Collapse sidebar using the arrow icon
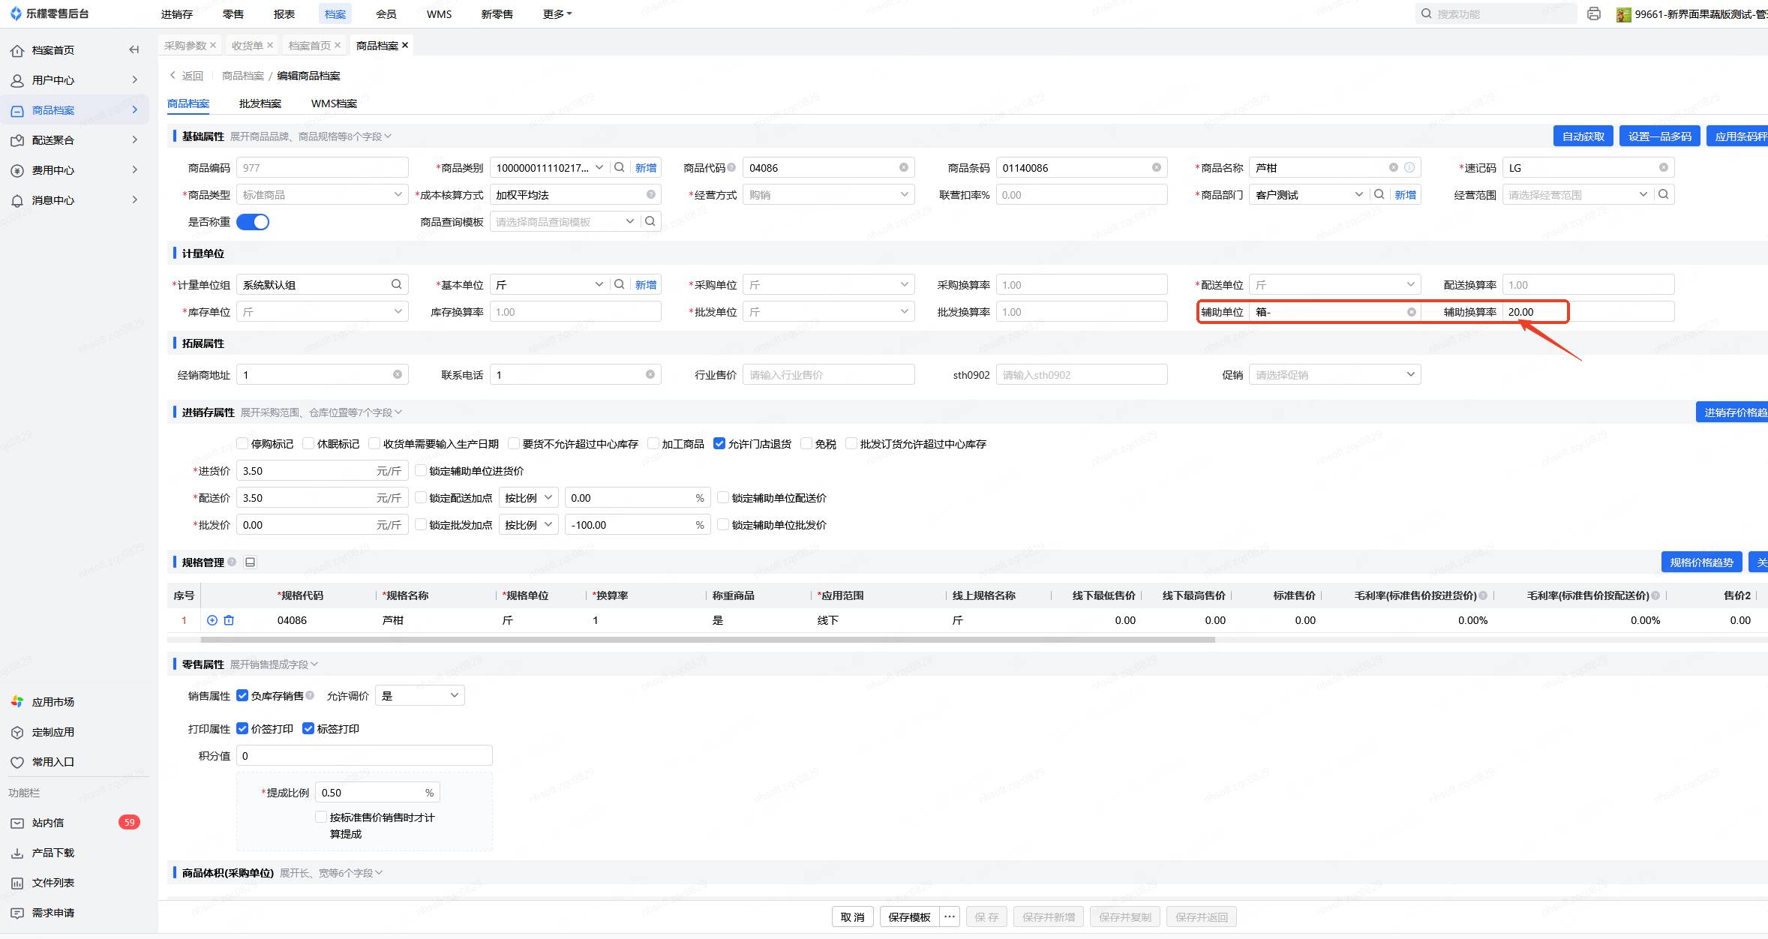Screen dimensions: 1768x939 click(x=134, y=49)
